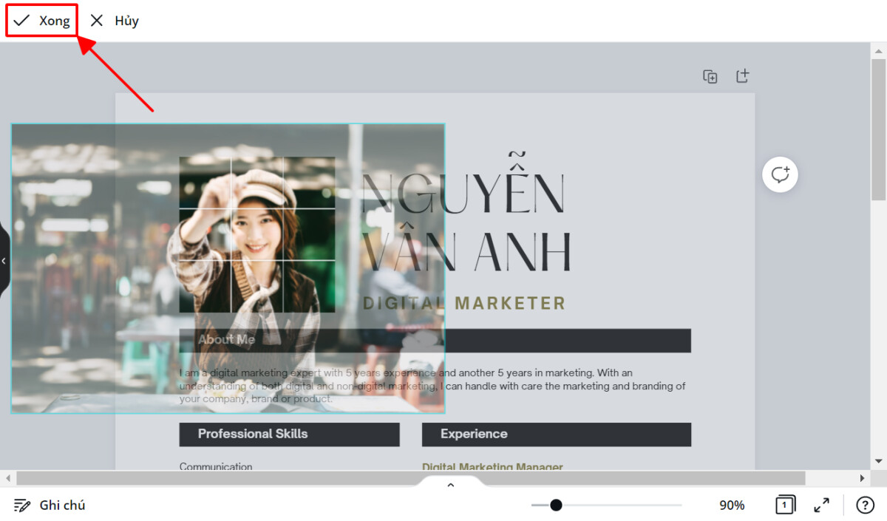The width and height of the screenshot is (887, 521).
Task: Open the Ghi chú notes panel
Action: tap(50, 505)
